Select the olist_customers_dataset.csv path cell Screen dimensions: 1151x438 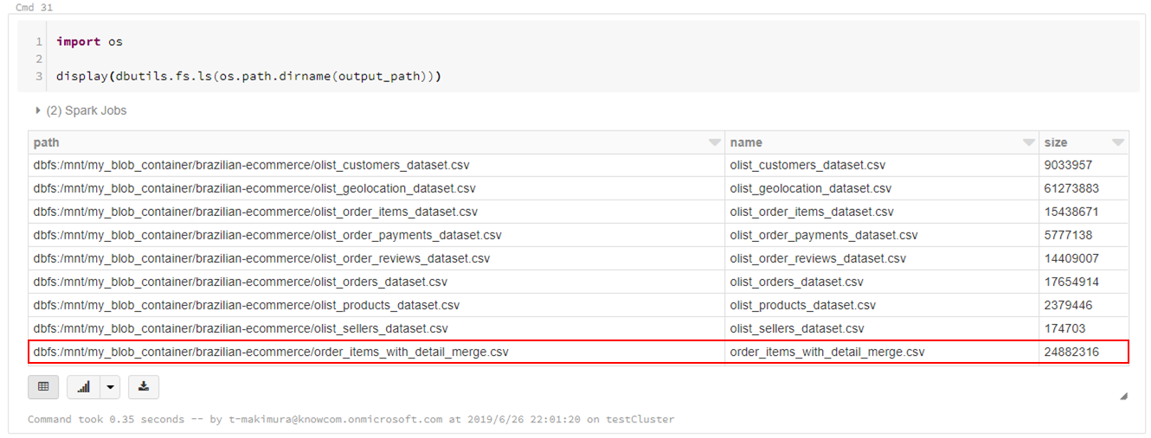(251, 165)
